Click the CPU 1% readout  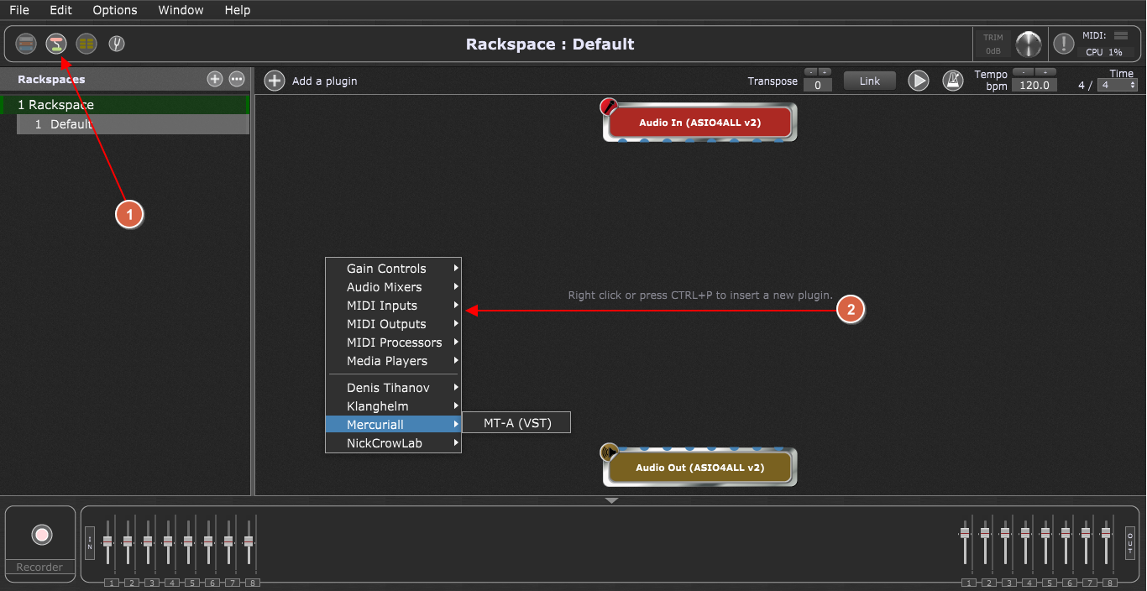(x=1104, y=52)
